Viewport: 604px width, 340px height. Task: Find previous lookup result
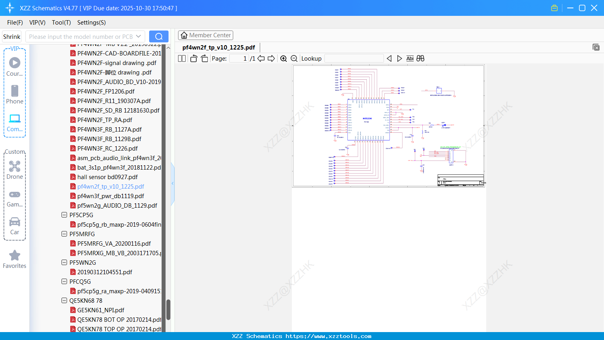(x=389, y=58)
